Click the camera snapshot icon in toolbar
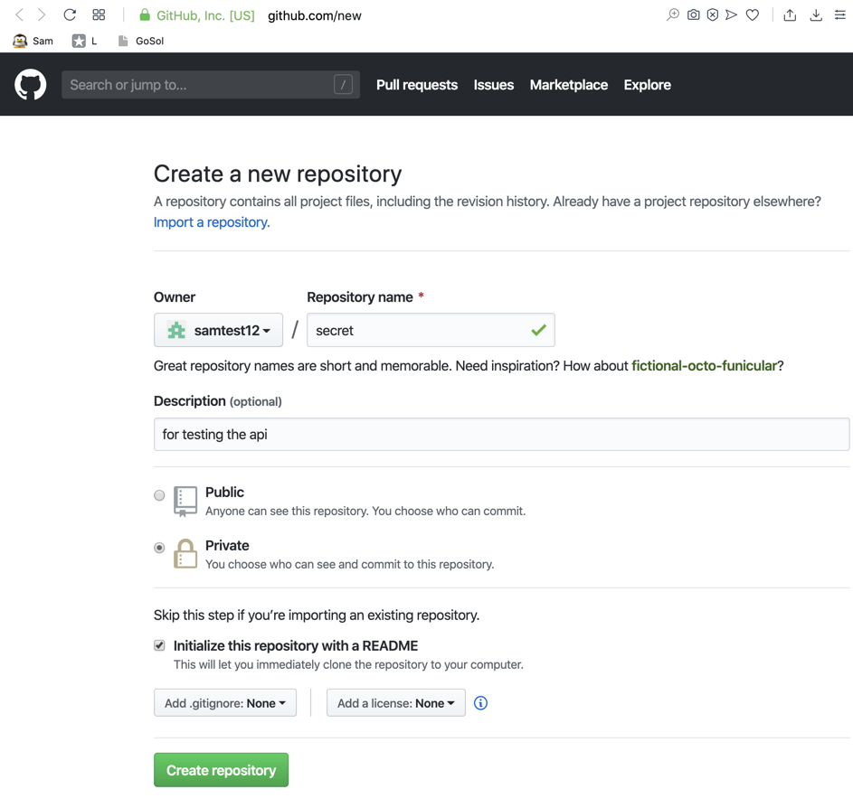 pos(693,15)
